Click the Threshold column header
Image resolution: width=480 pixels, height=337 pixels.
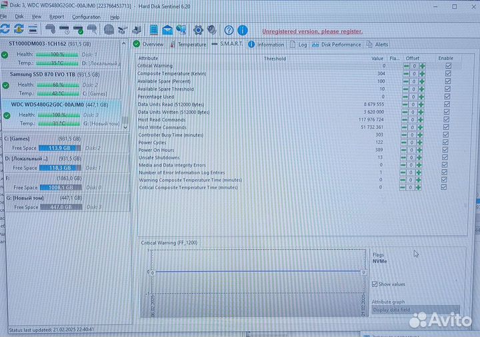point(275,59)
